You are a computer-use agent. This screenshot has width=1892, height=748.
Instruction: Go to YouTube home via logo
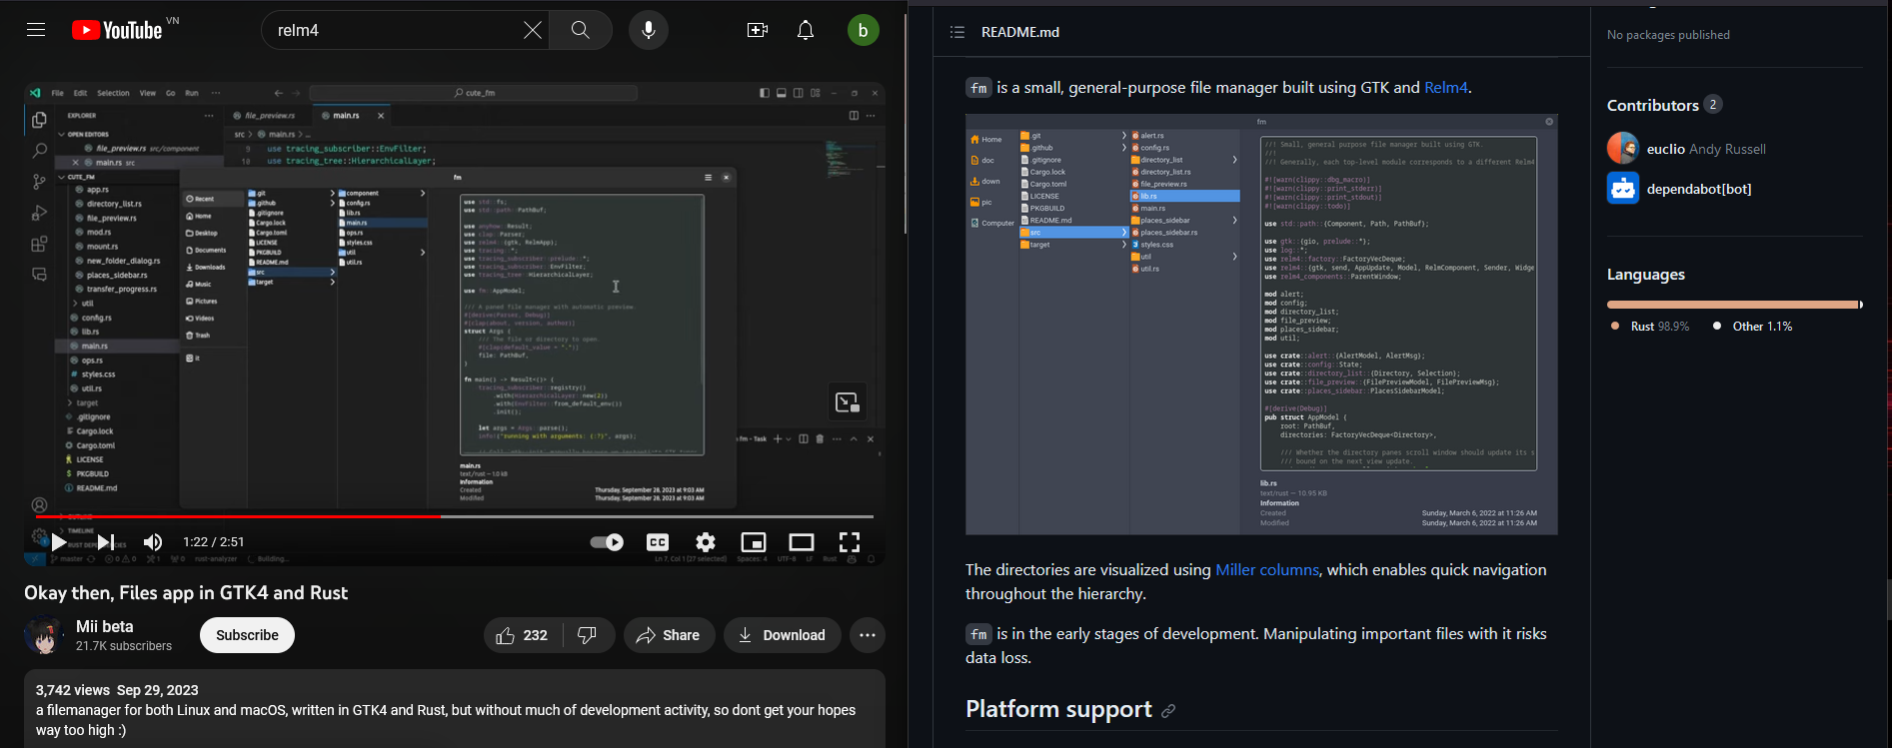pyautogui.click(x=117, y=30)
